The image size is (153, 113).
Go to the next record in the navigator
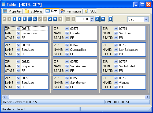14,19
